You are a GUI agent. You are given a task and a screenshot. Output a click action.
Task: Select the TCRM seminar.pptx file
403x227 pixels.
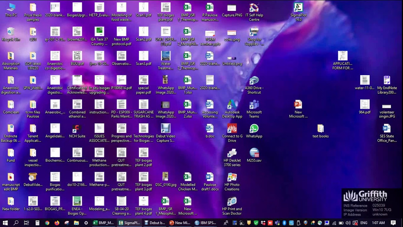coord(210,37)
